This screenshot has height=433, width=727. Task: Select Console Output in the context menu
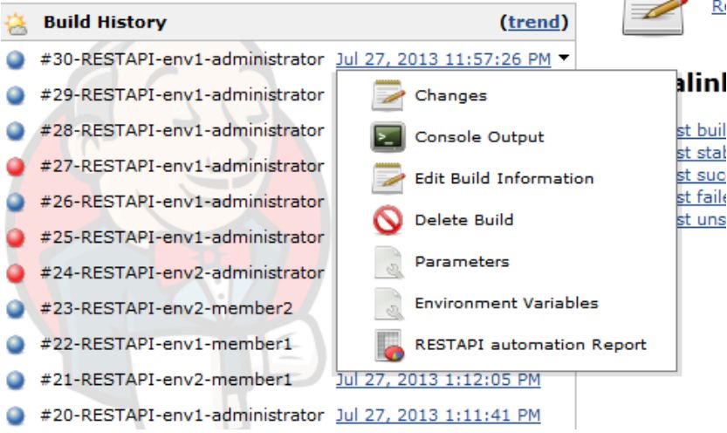pos(479,137)
